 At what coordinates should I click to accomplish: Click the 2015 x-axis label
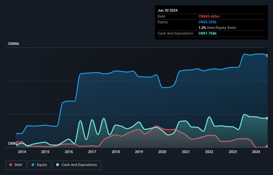tap(45, 152)
